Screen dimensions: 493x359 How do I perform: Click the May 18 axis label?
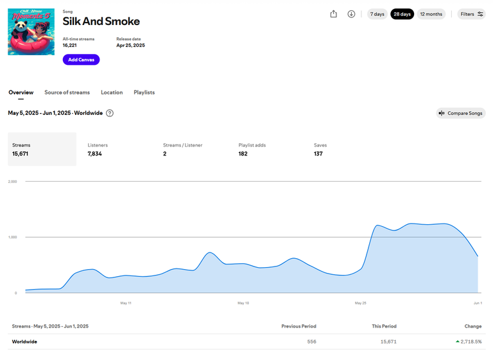tap(243, 303)
